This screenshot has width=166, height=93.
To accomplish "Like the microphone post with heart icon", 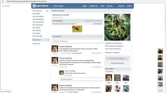I will click(101, 53).
